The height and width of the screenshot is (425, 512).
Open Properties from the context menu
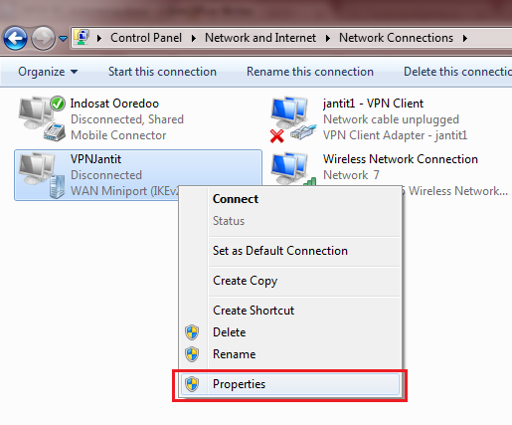point(289,384)
